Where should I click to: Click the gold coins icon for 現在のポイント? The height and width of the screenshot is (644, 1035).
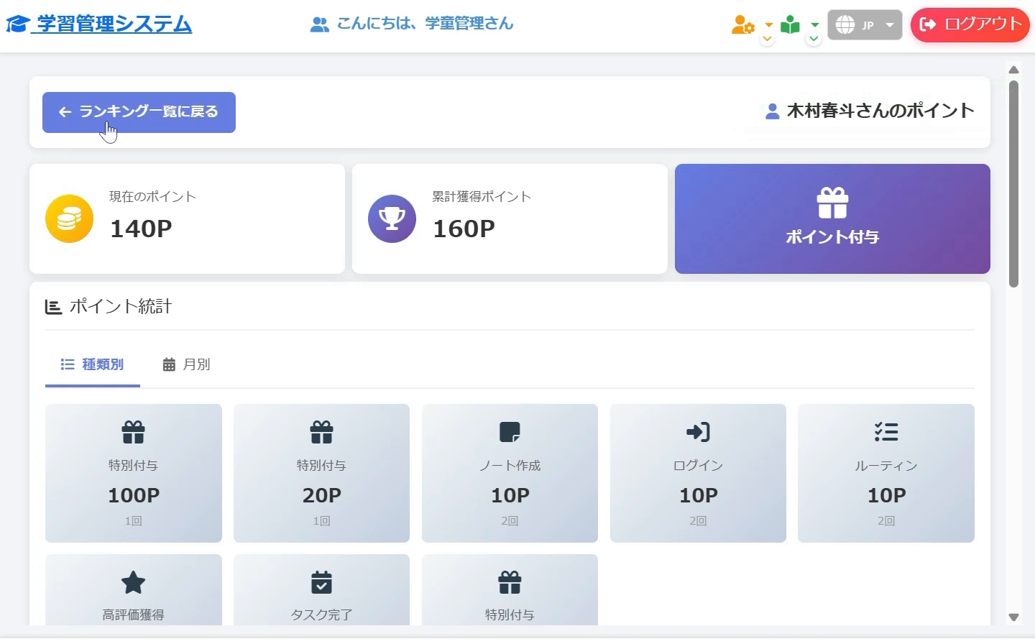point(69,218)
